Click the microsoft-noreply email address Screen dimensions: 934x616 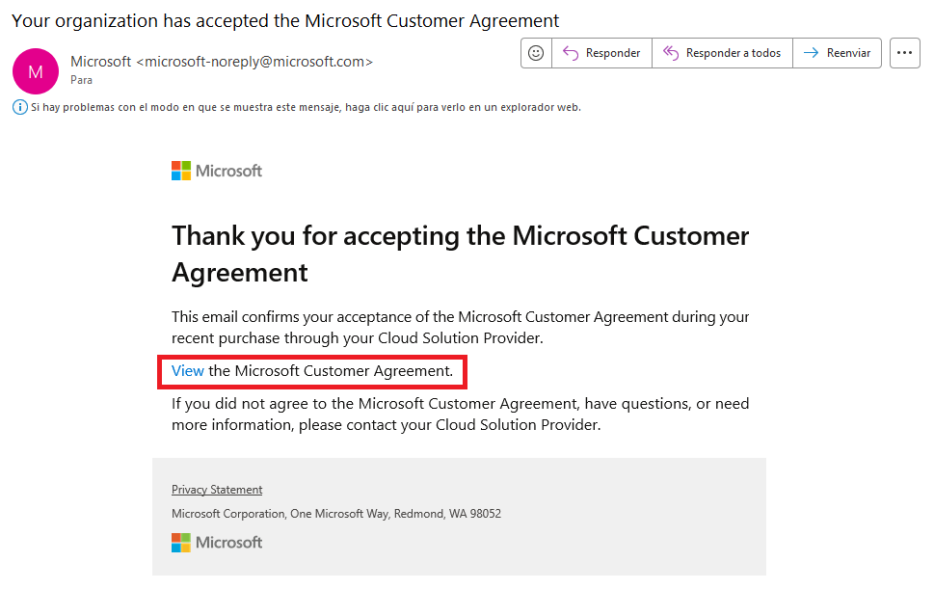point(254,62)
